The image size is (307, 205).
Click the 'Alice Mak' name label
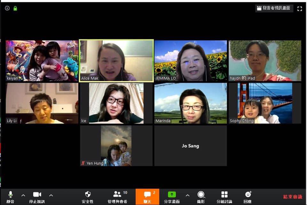coord(90,78)
